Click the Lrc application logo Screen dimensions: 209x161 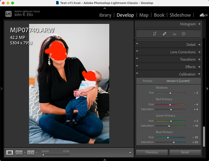9,14
